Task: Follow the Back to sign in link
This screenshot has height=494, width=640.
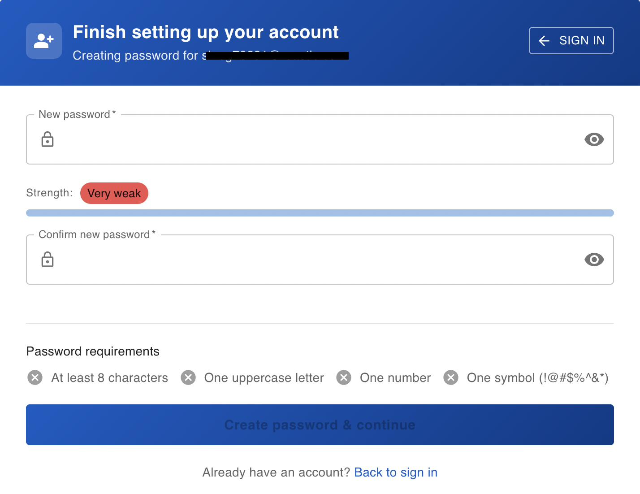Action: click(x=396, y=472)
